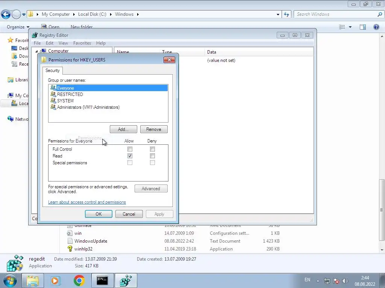
Task: Open the View menu in Registry Editor
Action: [x=63, y=43]
